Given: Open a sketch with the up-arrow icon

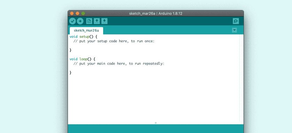Looking at the screenshot, I should 97,21.
